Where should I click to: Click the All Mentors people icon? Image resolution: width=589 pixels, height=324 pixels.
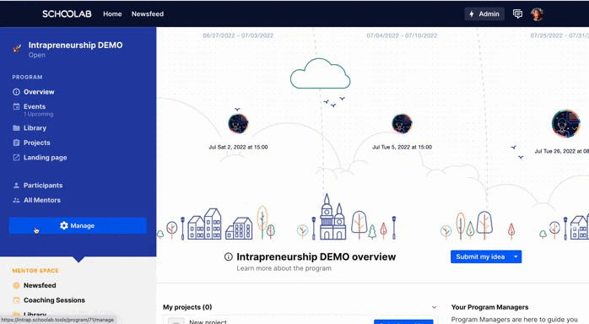click(16, 201)
